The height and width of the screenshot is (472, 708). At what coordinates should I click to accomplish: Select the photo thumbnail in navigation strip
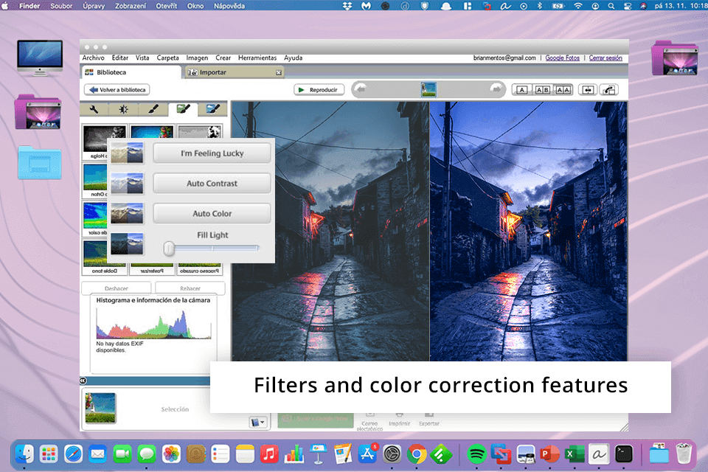tap(428, 89)
